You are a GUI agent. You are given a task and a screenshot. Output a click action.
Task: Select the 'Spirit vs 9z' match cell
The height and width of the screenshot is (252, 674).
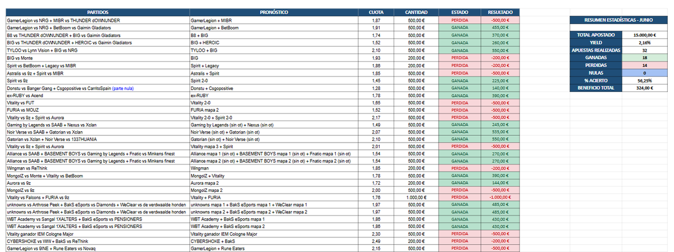tap(98, 80)
